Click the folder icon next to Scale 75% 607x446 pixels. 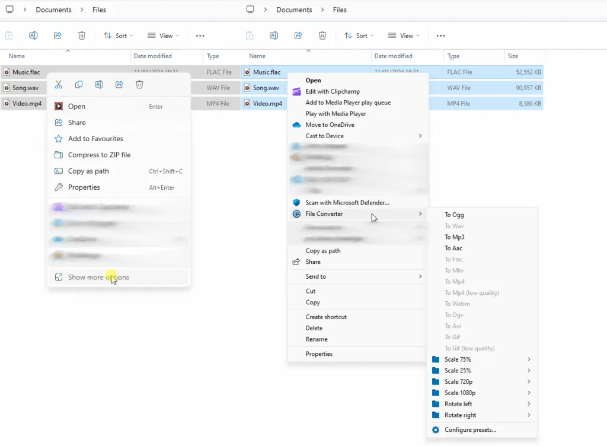436,359
